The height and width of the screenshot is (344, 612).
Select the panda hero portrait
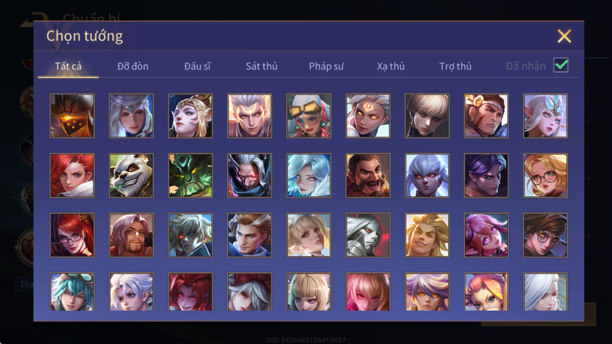[131, 175]
